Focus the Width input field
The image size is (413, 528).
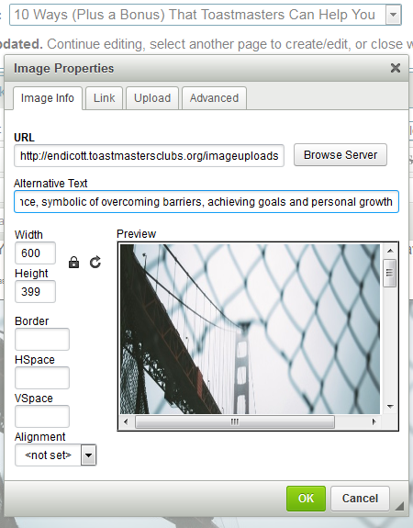click(x=35, y=253)
